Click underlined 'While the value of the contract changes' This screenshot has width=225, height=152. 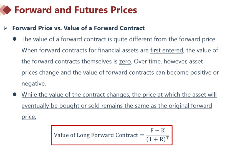click(74, 95)
